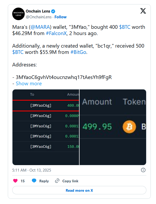Open the left transaction table image
Image resolution: width=156 pixels, height=204 pixels.
click(46, 127)
